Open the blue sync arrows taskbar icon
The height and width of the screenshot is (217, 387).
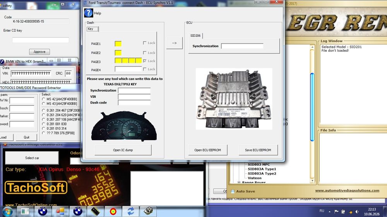(x=130, y=211)
